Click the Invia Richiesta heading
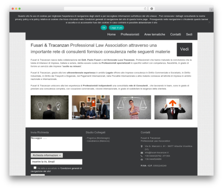 coord(40,132)
